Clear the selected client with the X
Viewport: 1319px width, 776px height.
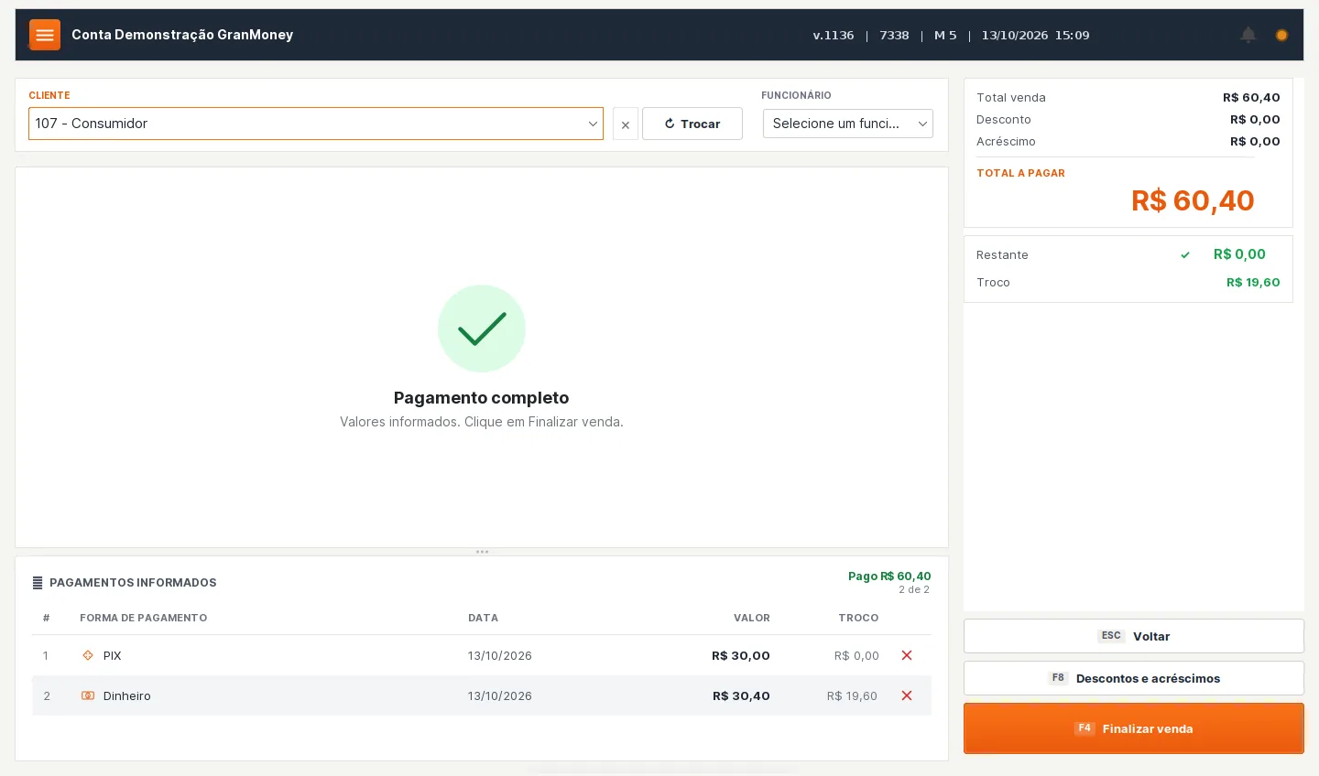coord(626,124)
